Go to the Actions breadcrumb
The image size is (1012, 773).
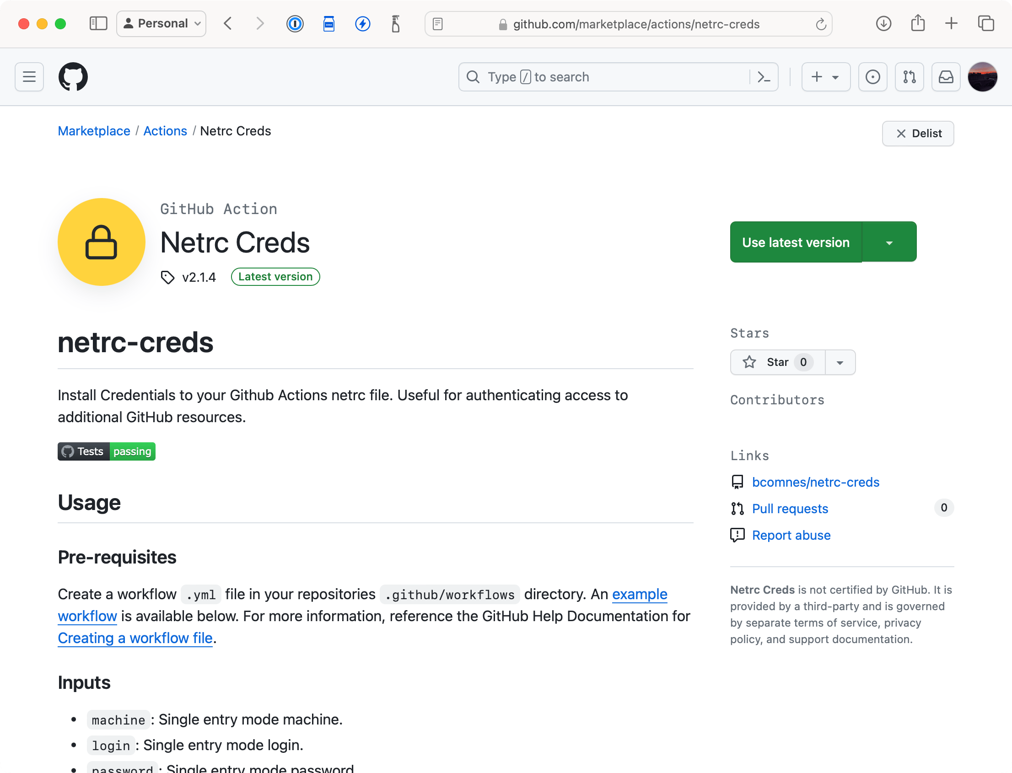pos(165,131)
